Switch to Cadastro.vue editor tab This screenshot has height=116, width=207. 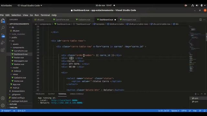click(84, 20)
